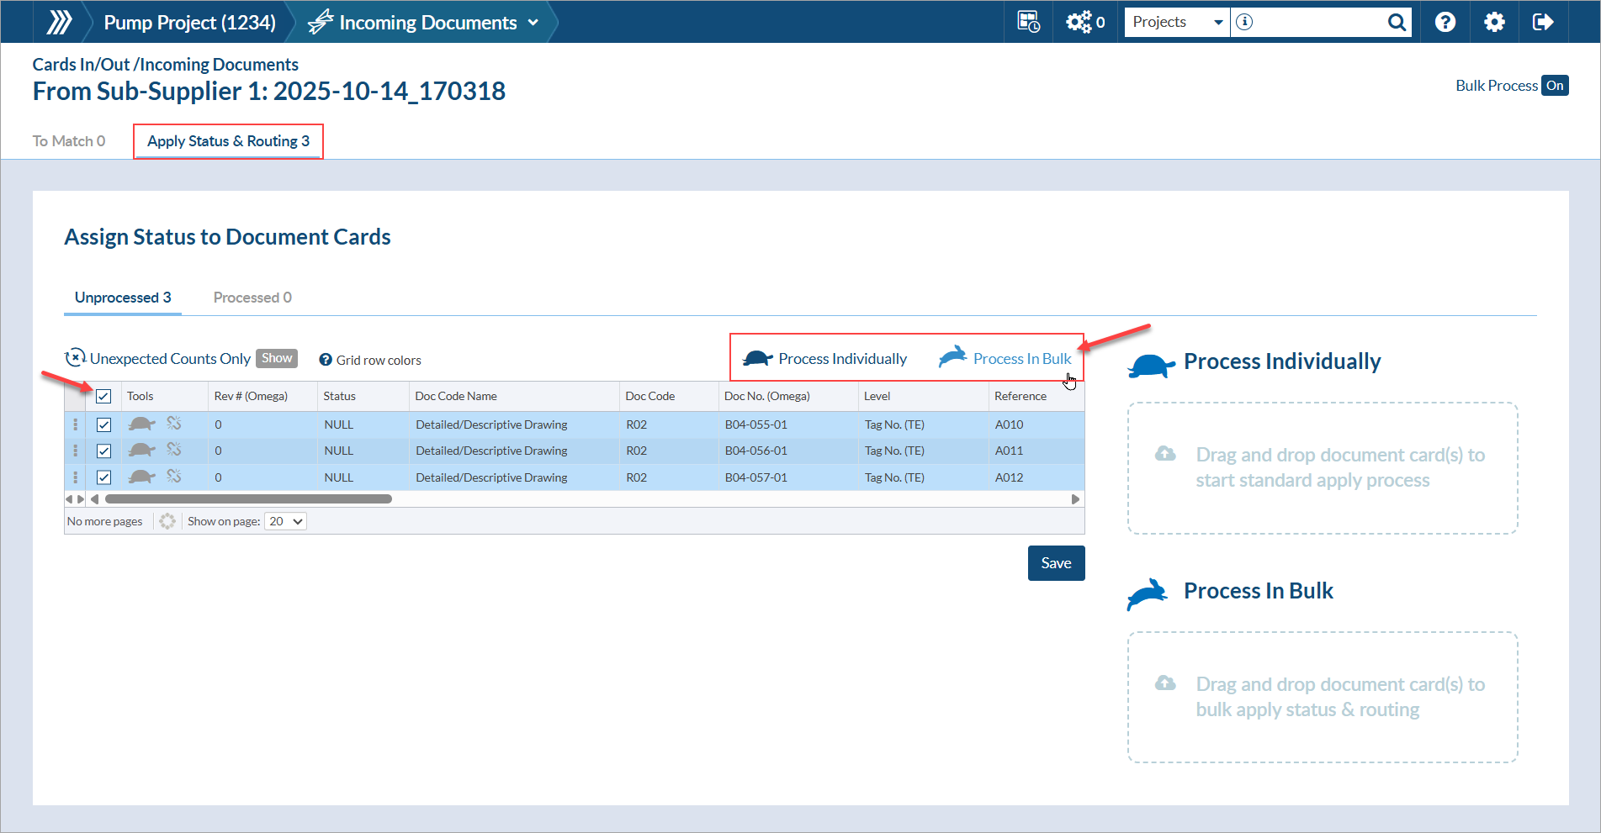Viewport: 1601px width, 833px height.
Task: Click the Incoming Documents lightning icon
Action: pos(321,22)
